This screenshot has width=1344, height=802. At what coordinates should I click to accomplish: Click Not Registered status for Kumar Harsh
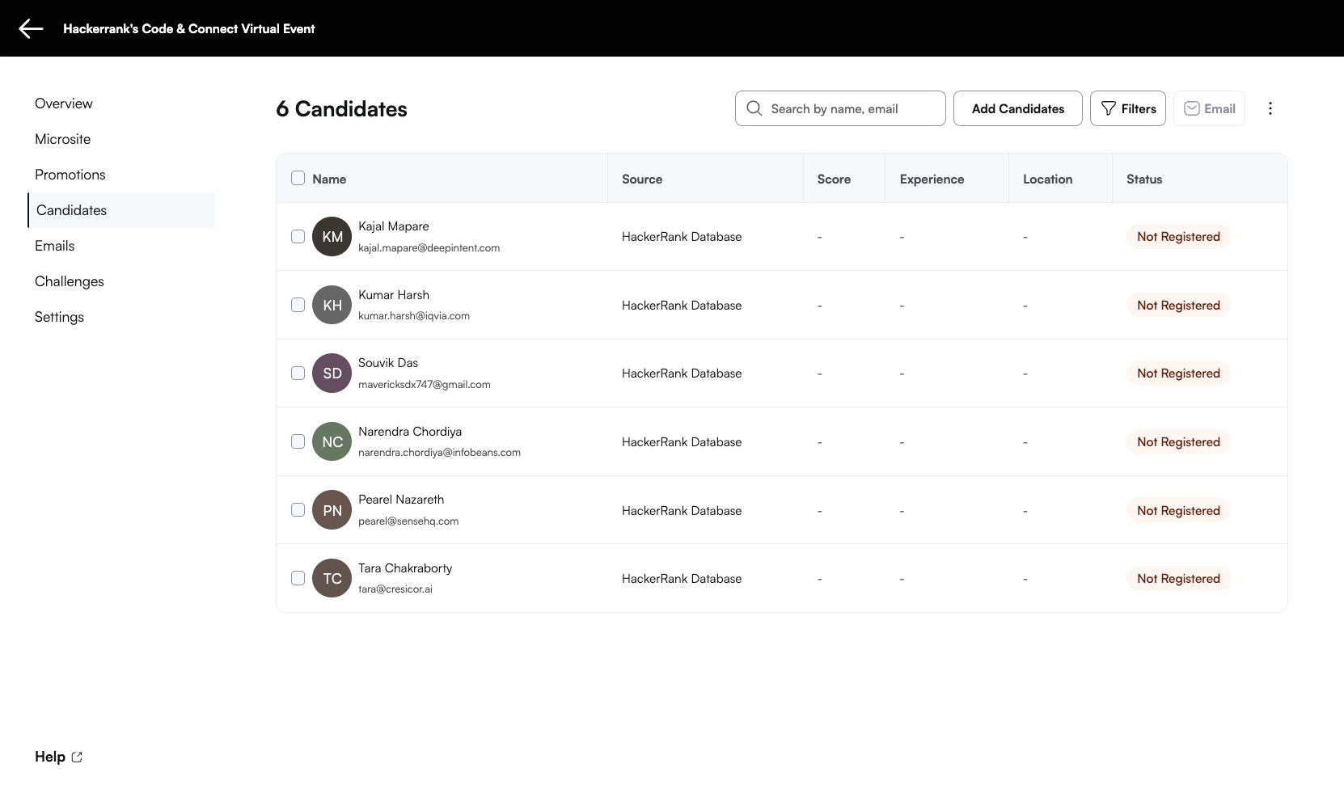(x=1178, y=305)
